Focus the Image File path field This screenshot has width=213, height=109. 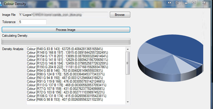click(63, 15)
